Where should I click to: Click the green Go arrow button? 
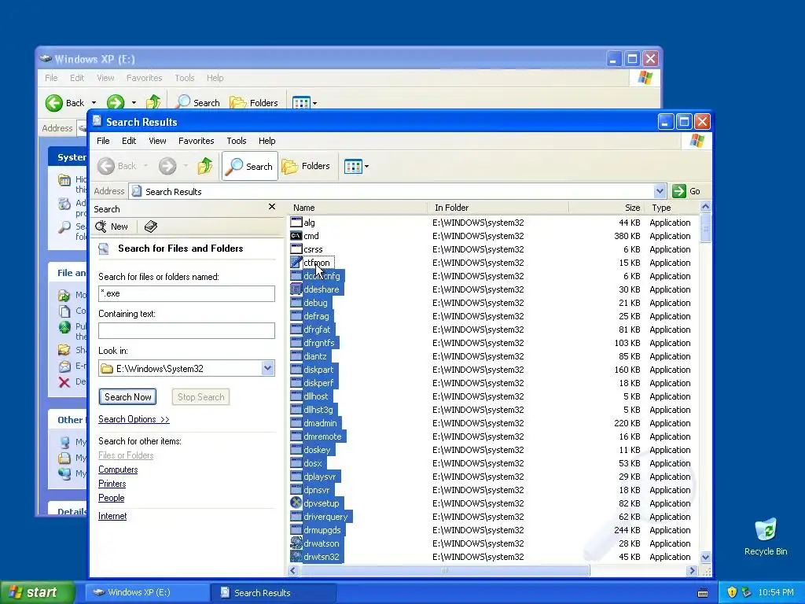678,191
